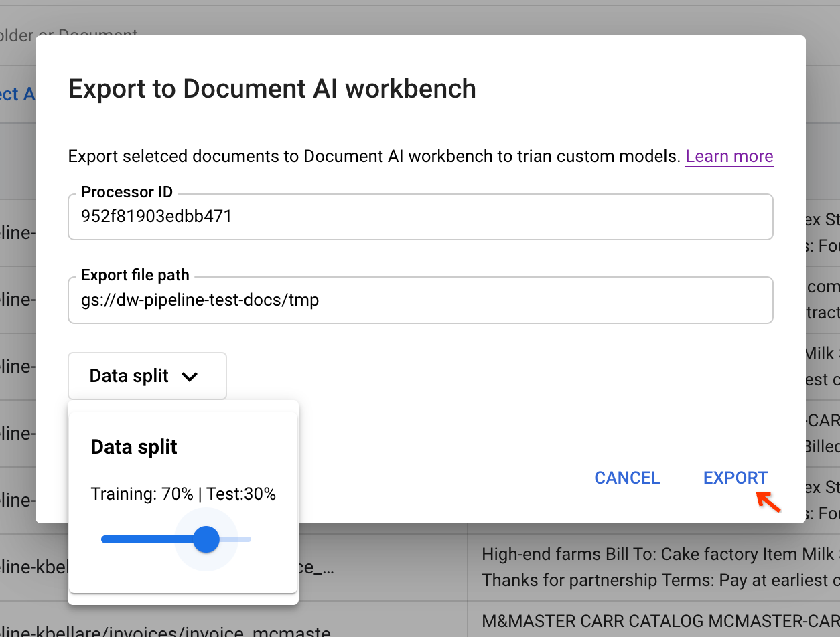Click the red arrow pointing at Export

pos(768,502)
